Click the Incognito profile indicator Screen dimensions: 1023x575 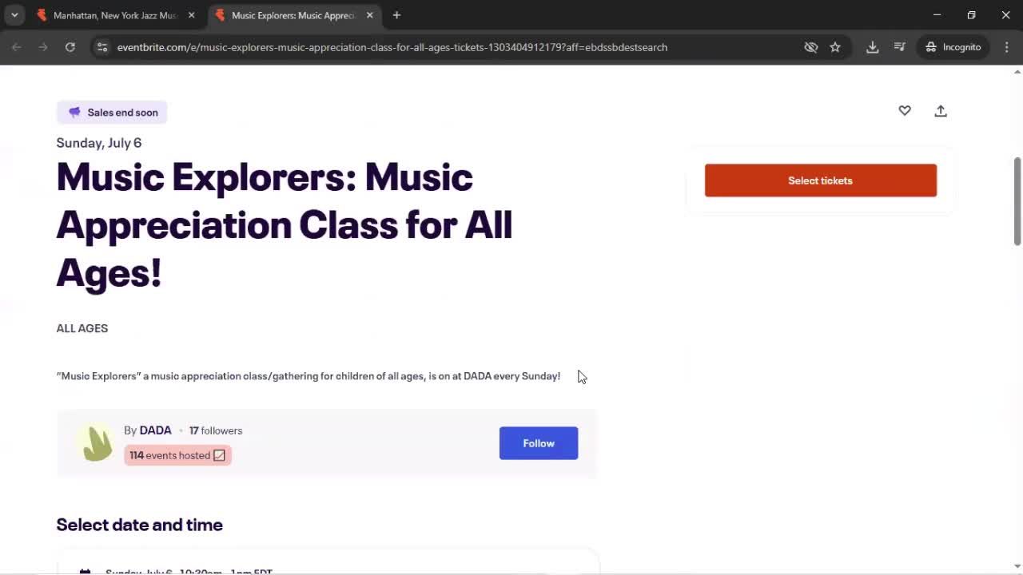point(953,47)
